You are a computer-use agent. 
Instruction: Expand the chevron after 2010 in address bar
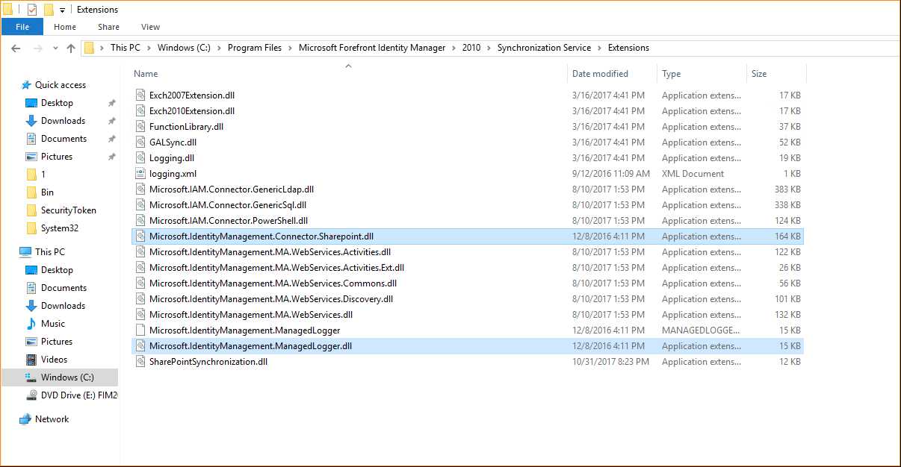tap(489, 48)
